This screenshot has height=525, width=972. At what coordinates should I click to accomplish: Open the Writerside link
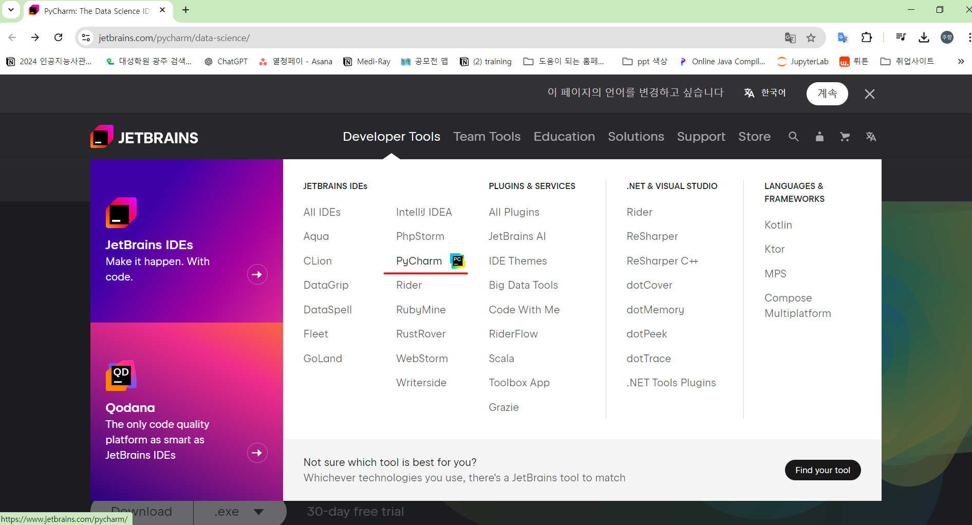(x=421, y=383)
